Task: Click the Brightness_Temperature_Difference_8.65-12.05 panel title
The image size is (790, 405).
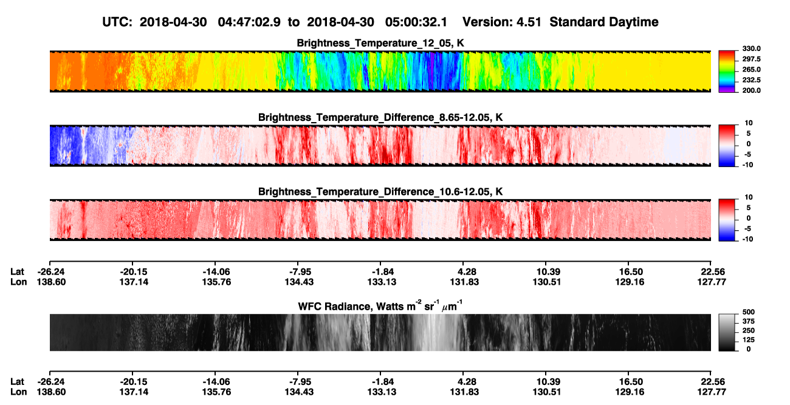Action: pyautogui.click(x=380, y=117)
